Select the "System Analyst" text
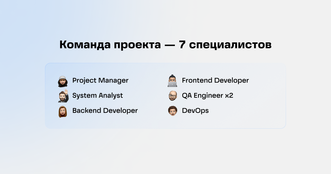 pyautogui.click(x=98, y=96)
